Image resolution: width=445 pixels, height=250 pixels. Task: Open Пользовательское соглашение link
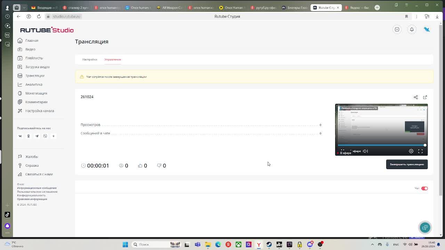37,192
